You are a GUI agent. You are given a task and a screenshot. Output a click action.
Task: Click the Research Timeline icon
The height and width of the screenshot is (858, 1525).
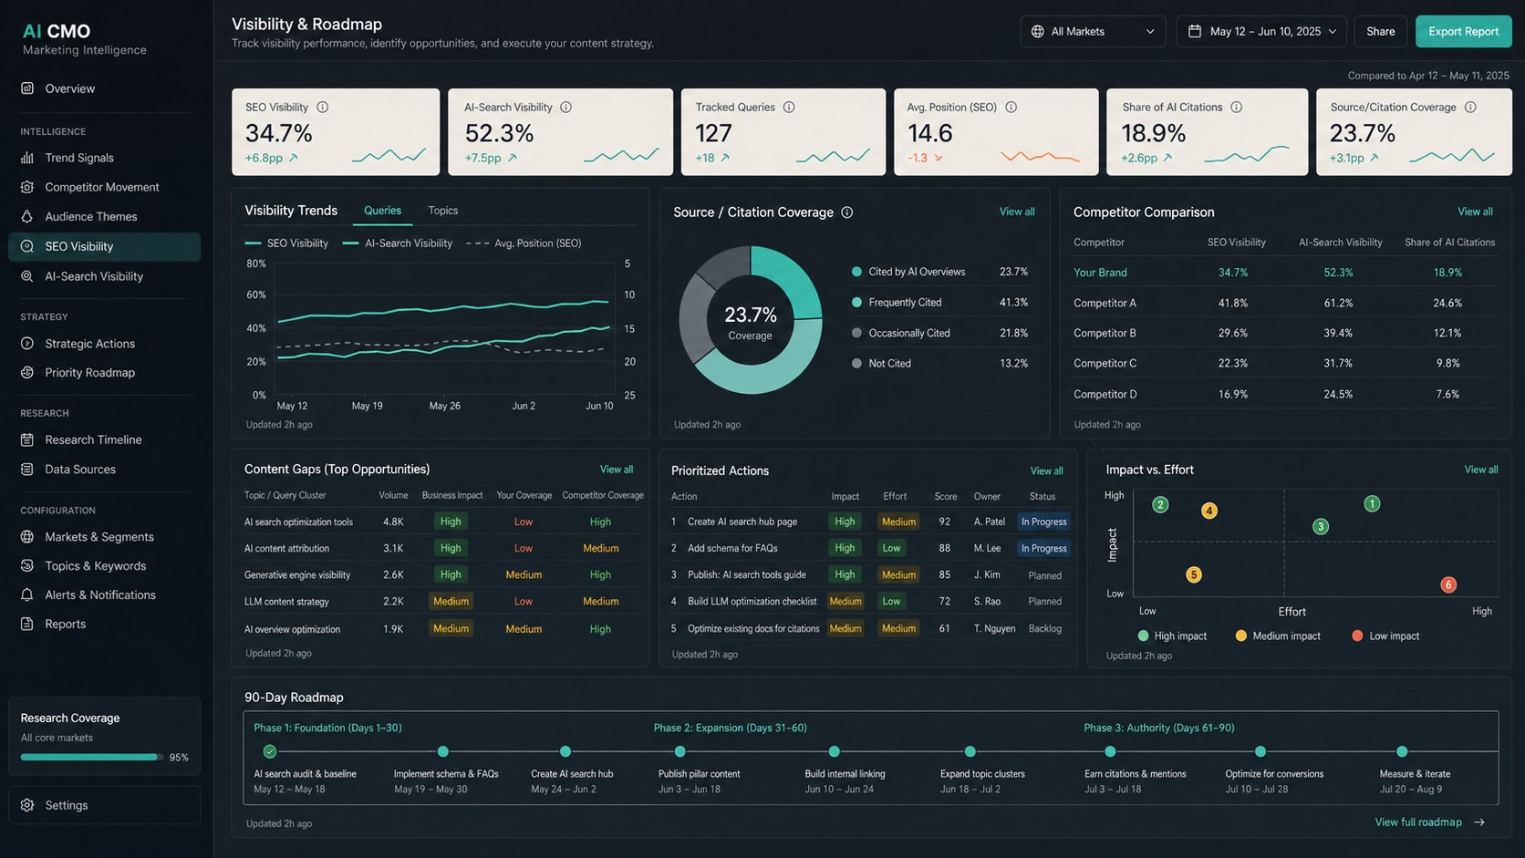coord(27,439)
